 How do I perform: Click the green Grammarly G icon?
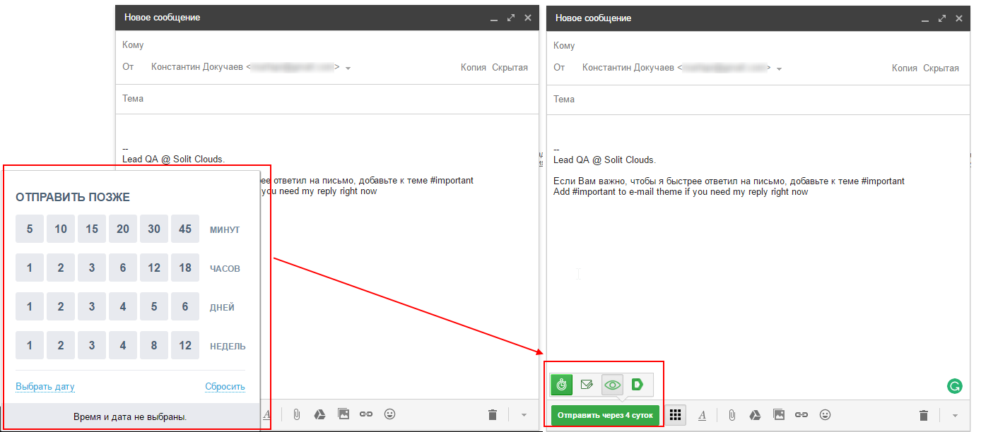955,385
